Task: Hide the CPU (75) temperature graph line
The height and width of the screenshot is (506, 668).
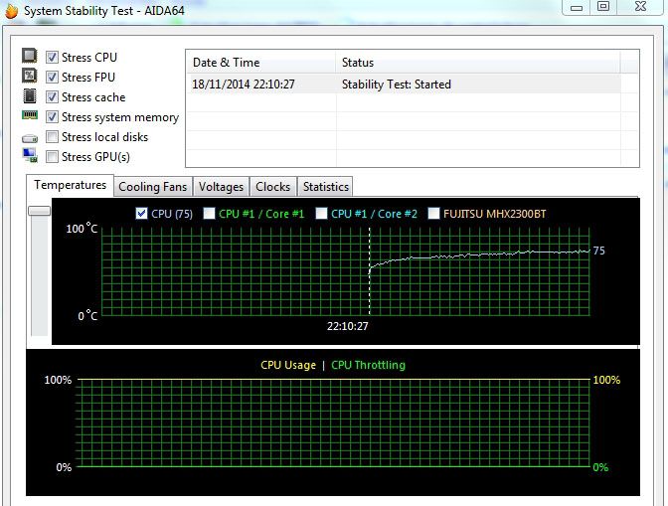Action: coord(141,214)
